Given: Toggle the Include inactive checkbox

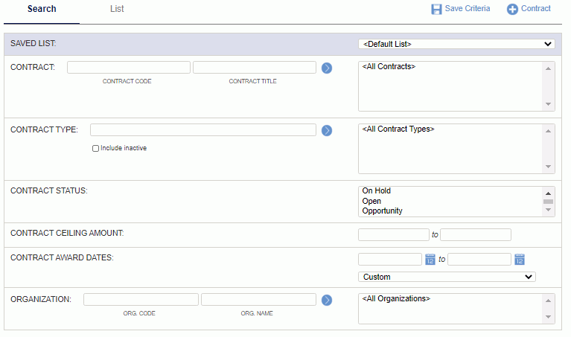Looking at the screenshot, I should [x=95, y=149].
